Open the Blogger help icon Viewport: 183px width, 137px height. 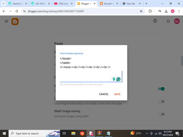coord(155,21)
